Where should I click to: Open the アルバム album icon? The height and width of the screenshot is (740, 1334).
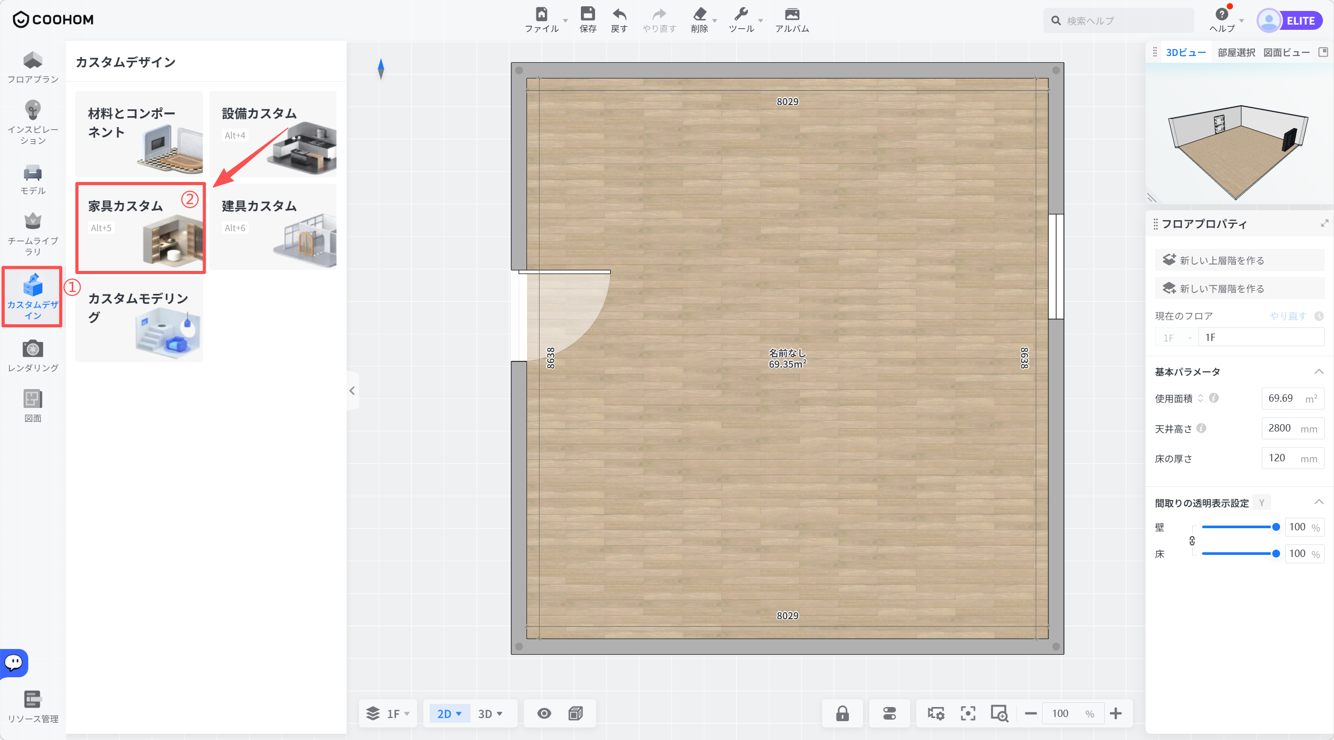coord(792,14)
